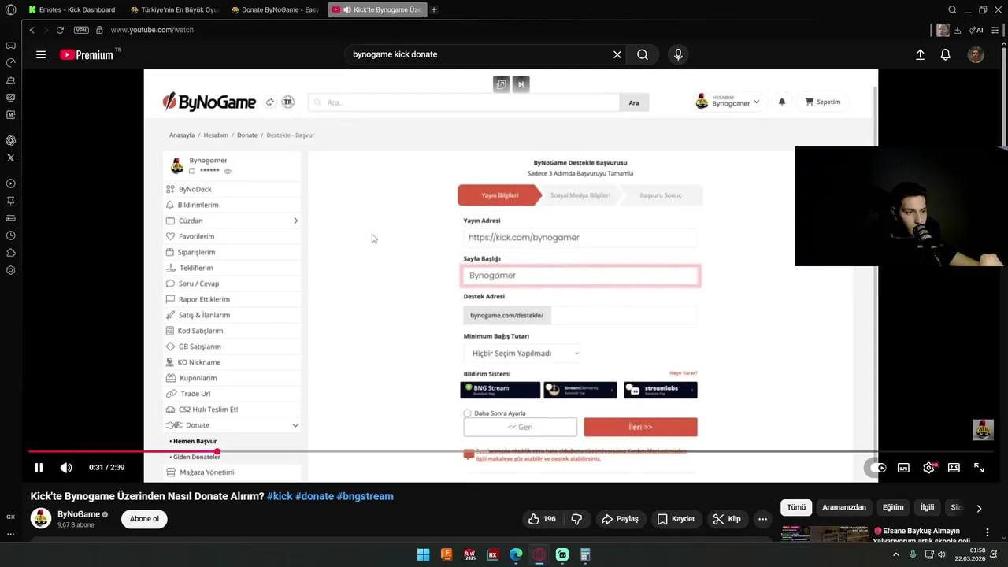Screen dimensions: 1008x567
Task: Clear the YouTube search box text
Action: [x=617, y=54]
